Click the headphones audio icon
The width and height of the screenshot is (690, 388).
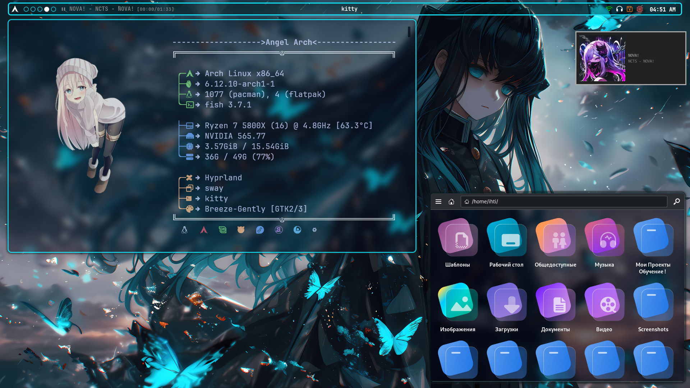619,9
